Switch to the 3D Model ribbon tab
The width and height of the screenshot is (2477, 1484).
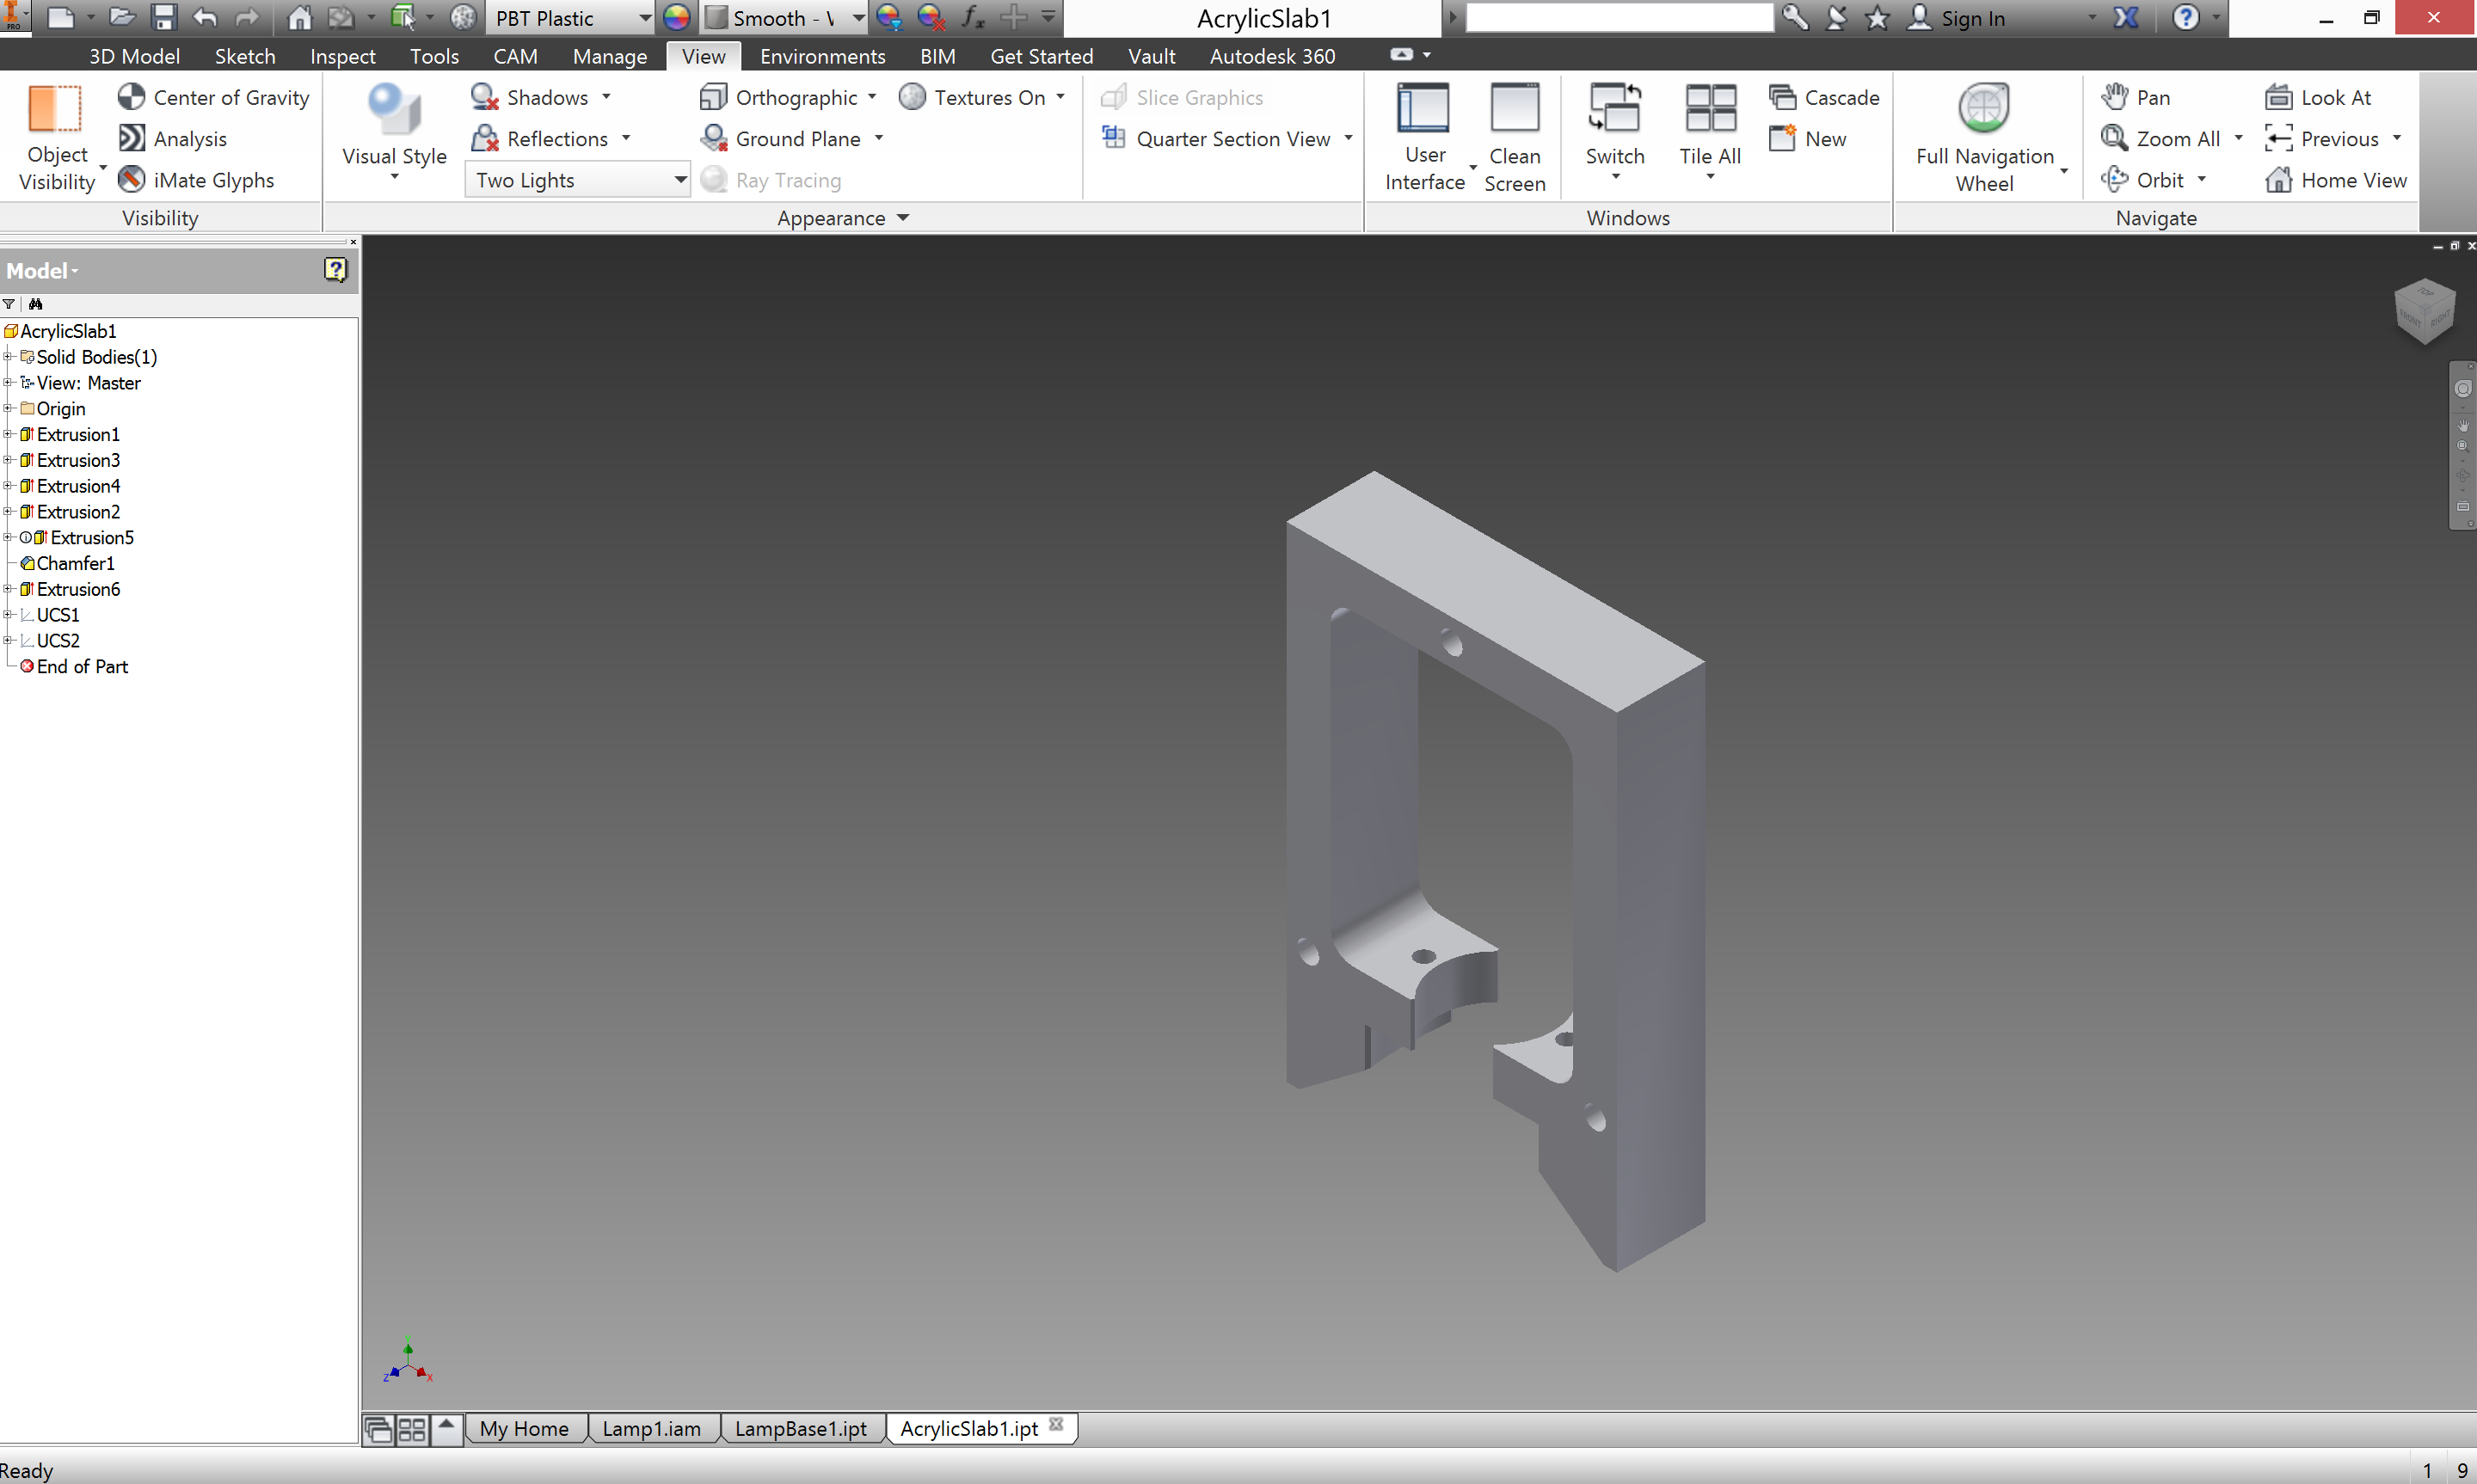click(134, 56)
